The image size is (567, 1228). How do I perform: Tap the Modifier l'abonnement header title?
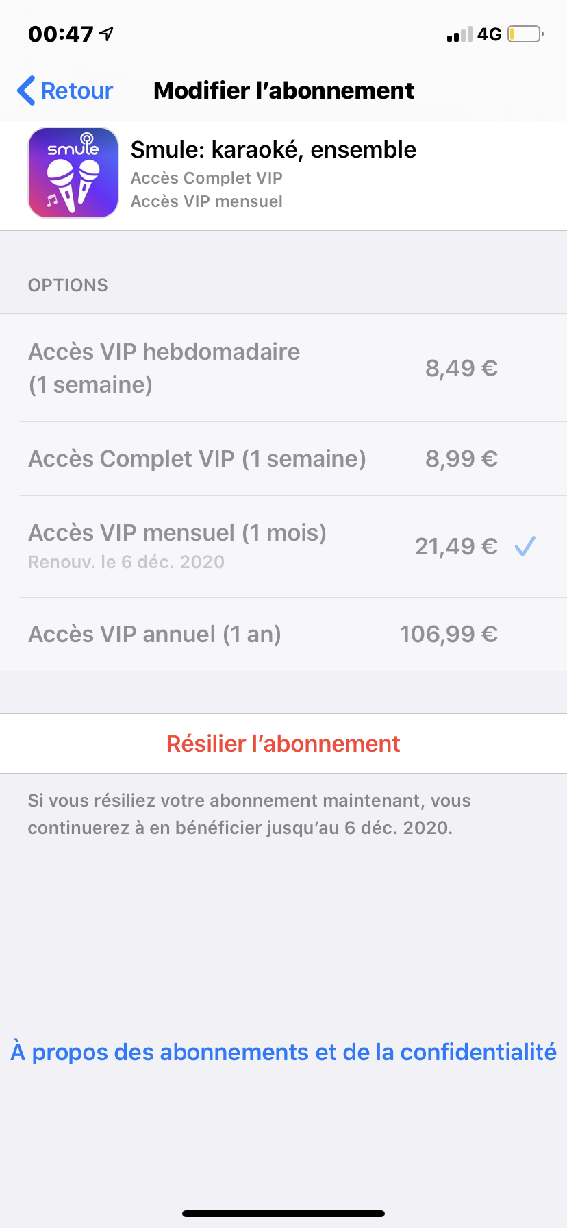click(283, 90)
